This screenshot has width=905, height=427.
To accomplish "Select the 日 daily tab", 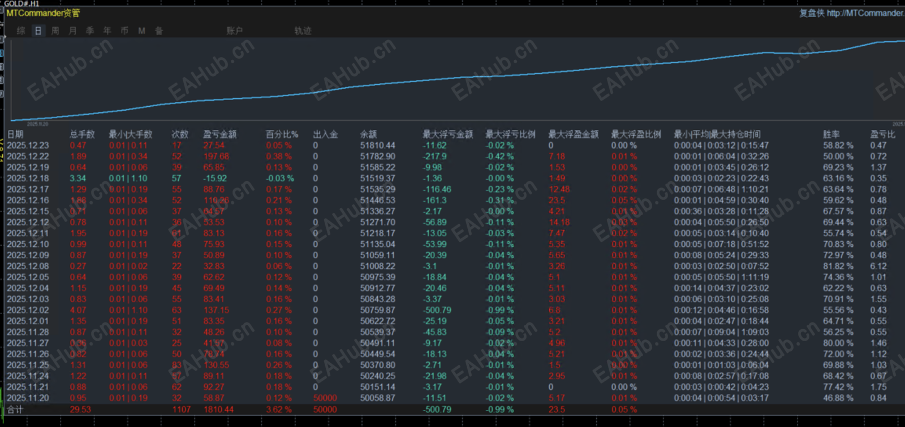I will pyautogui.click(x=38, y=30).
